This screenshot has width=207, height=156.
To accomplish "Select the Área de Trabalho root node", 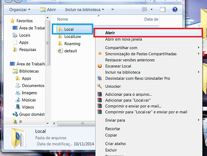I will [28, 64].
